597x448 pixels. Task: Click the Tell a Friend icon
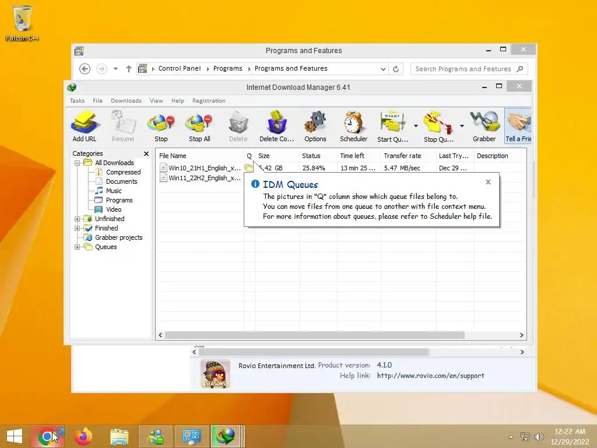click(x=518, y=127)
